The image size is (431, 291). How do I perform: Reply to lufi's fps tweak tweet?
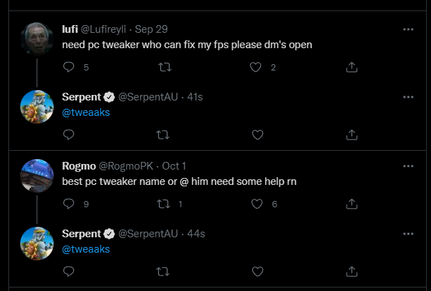point(68,68)
